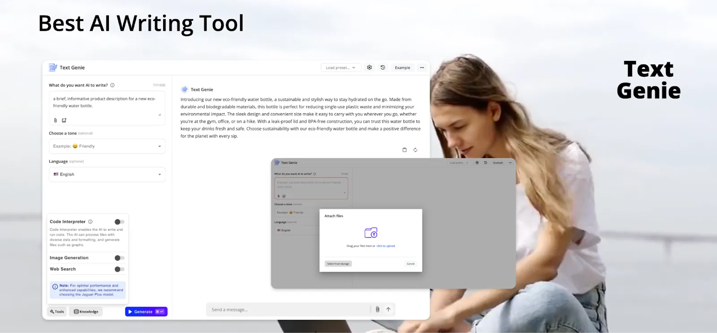Click the generated paragraph starting 'Introducing our new eco-friendly'

coord(301,118)
